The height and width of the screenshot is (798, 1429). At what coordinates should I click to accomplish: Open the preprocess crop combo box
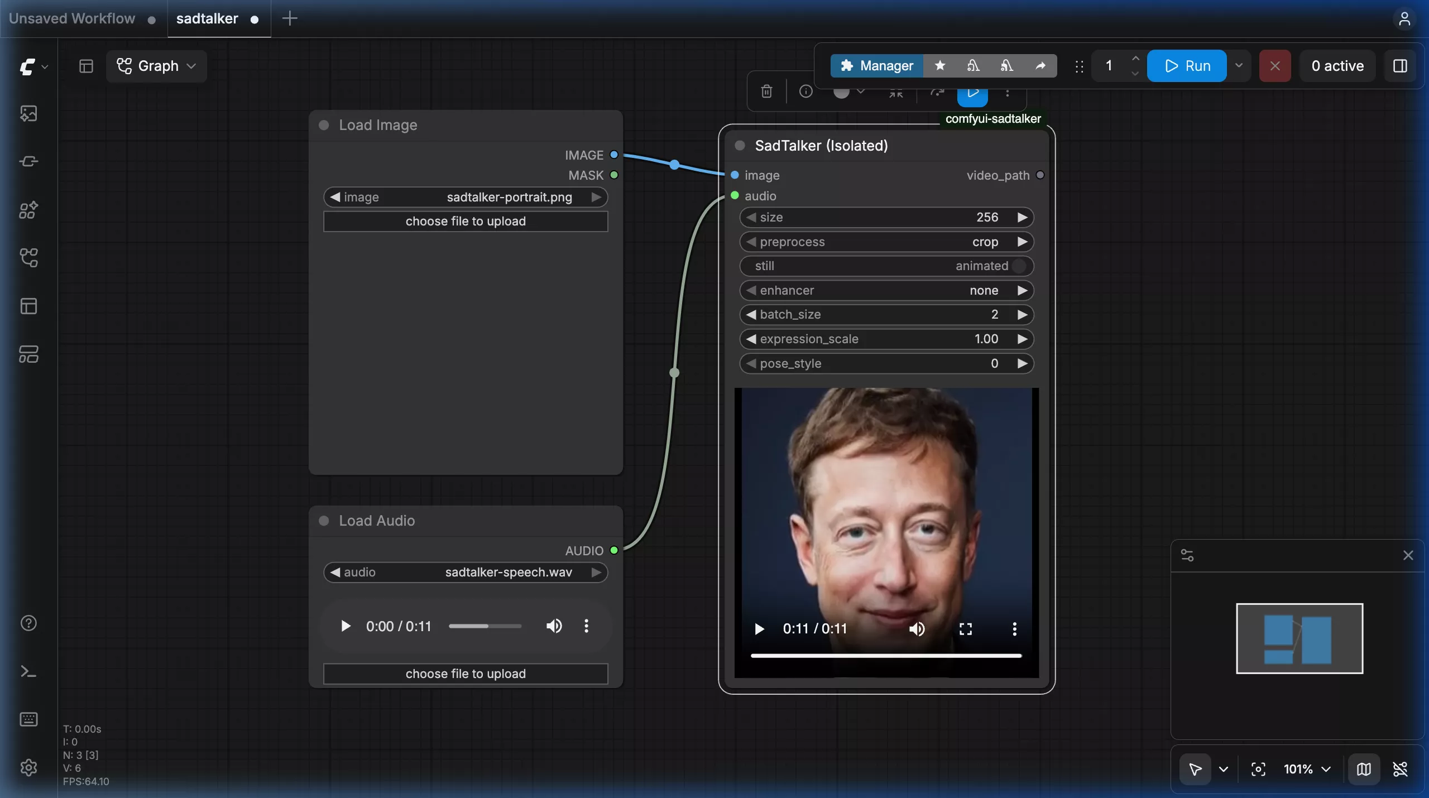(x=886, y=242)
